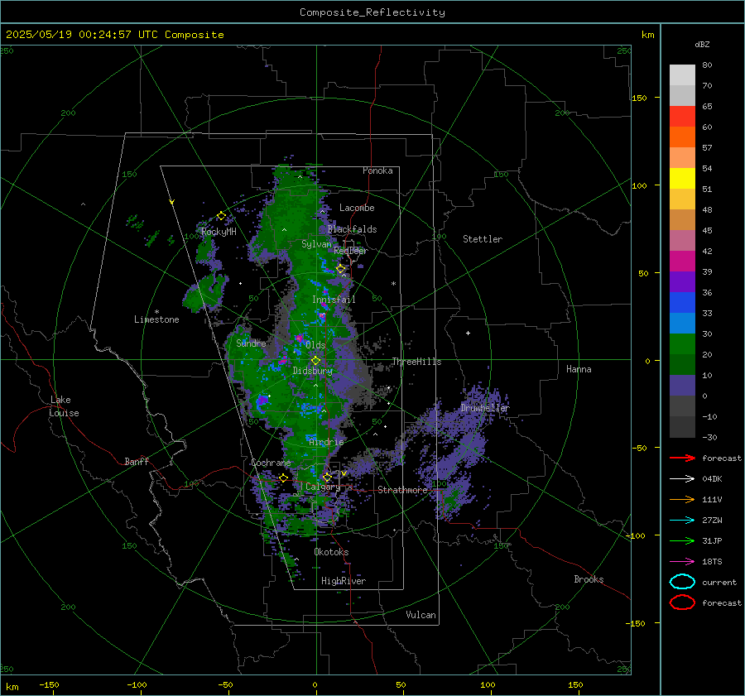745x696 pixels.
Task: Click the RockyMH label
Action: pos(219,232)
